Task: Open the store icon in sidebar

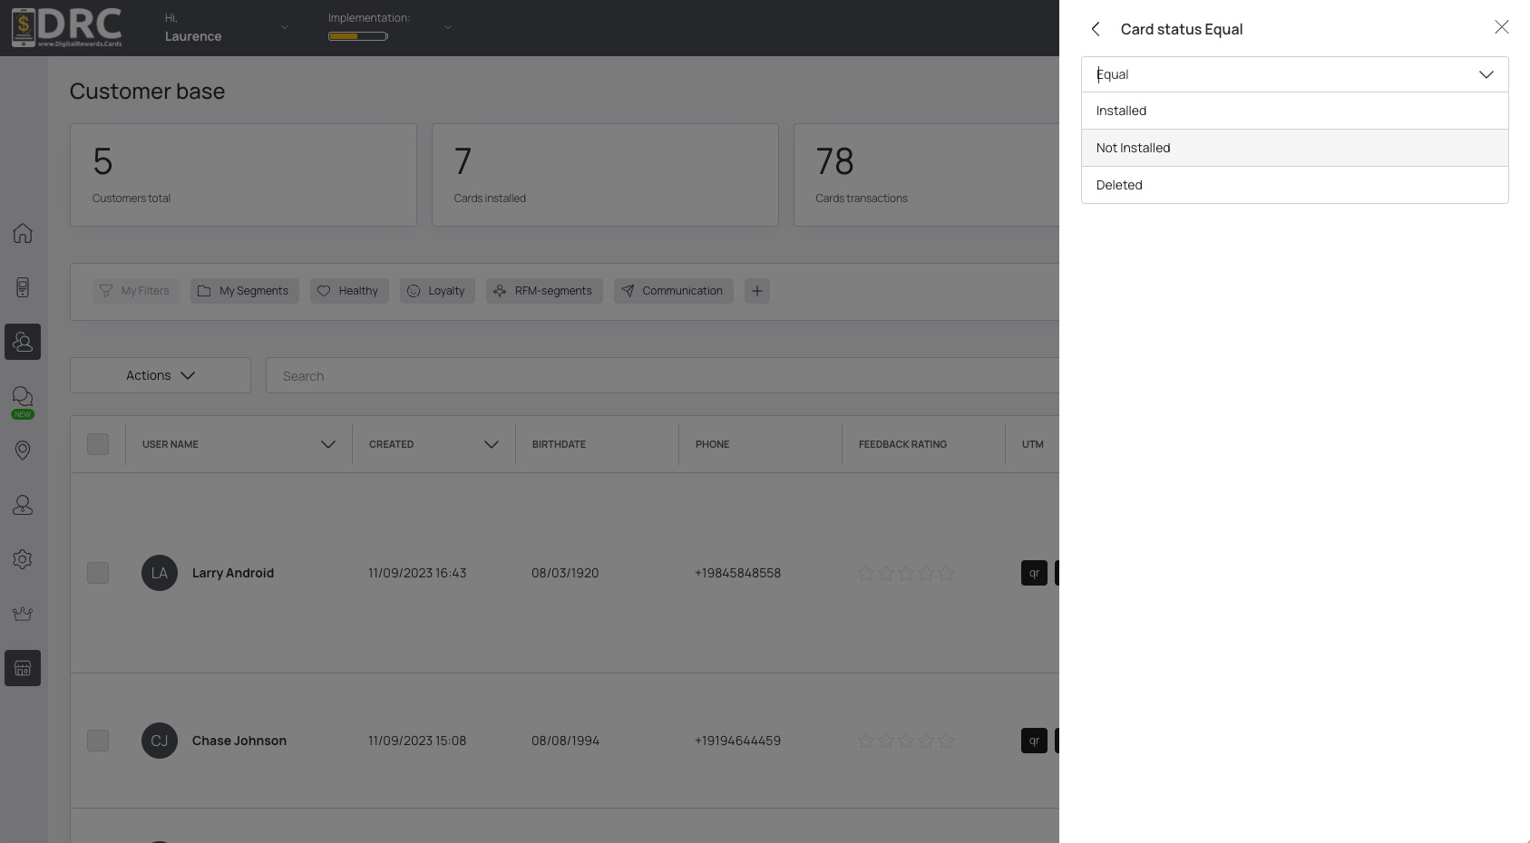Action: (23, 668)
